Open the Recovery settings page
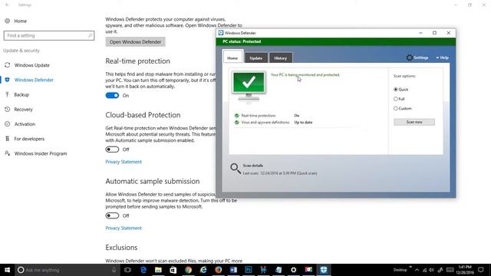The width and height of the screenshot is (491, 276). tap(23, 109)
